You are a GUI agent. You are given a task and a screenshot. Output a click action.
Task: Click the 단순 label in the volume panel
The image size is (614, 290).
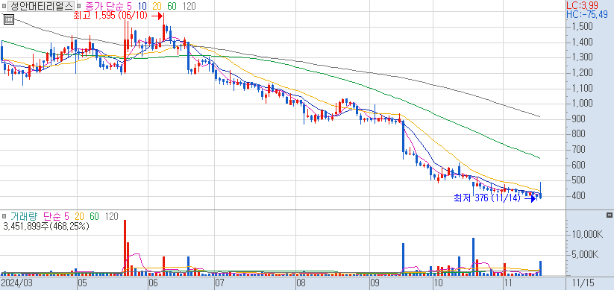[x=52, y=216]
